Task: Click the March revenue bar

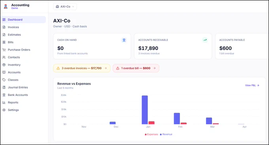Action: coord(209,121)
